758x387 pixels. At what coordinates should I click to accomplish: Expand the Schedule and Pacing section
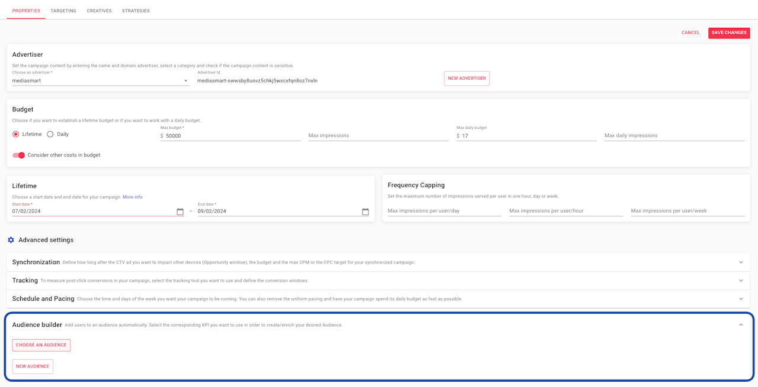point(741,299)
